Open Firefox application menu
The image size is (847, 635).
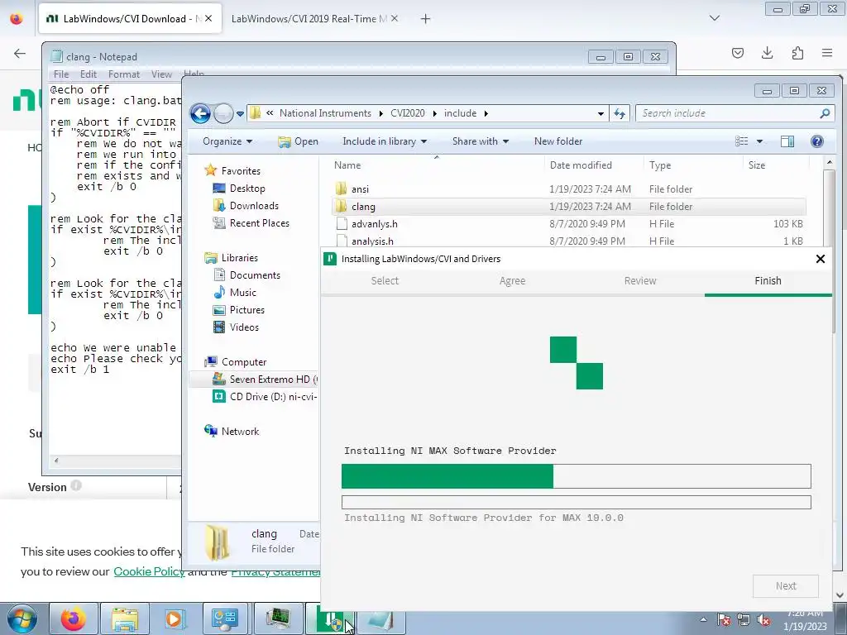827,53
